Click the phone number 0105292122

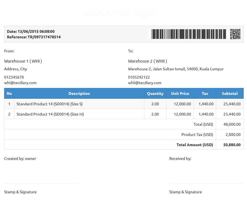point(139,77)
